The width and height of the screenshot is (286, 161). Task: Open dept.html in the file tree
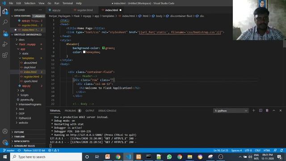click(x=29, y=68)
